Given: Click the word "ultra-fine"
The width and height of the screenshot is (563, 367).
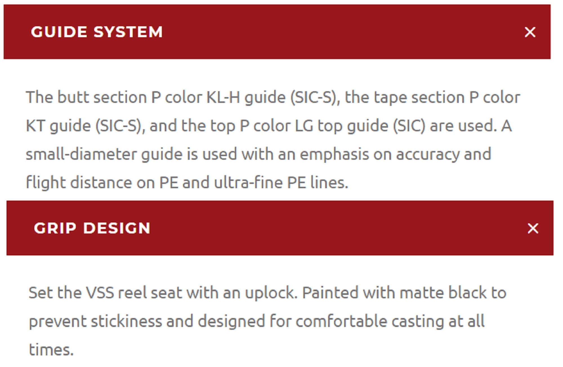Looking at the screenshot, I should pos(248,183).
